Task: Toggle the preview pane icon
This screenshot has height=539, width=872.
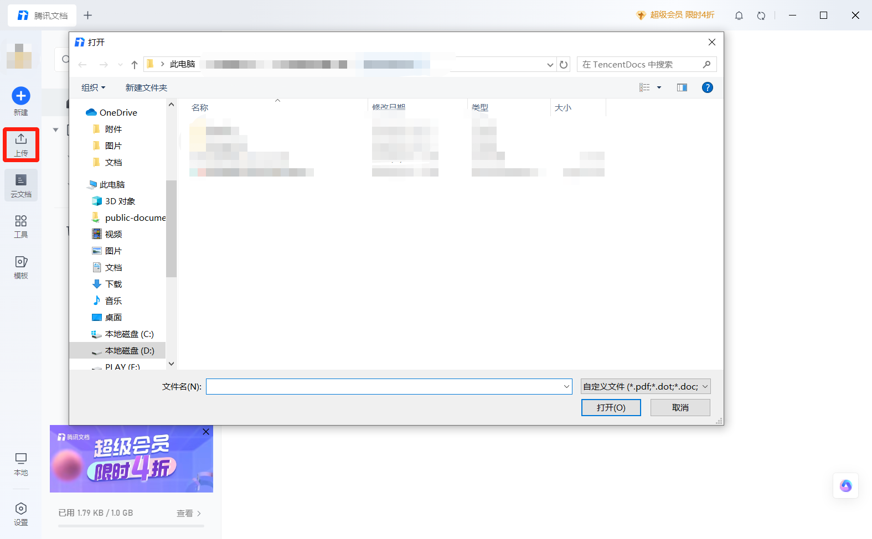Action: 682,87
